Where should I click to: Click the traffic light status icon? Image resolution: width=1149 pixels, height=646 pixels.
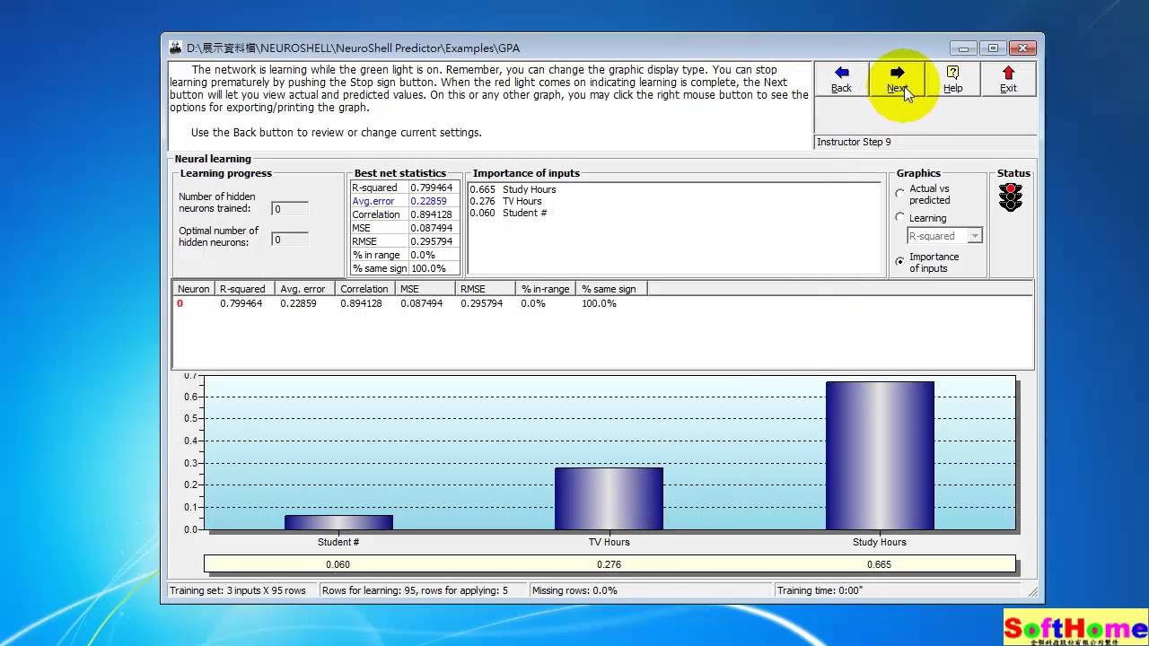point(1011,197)
